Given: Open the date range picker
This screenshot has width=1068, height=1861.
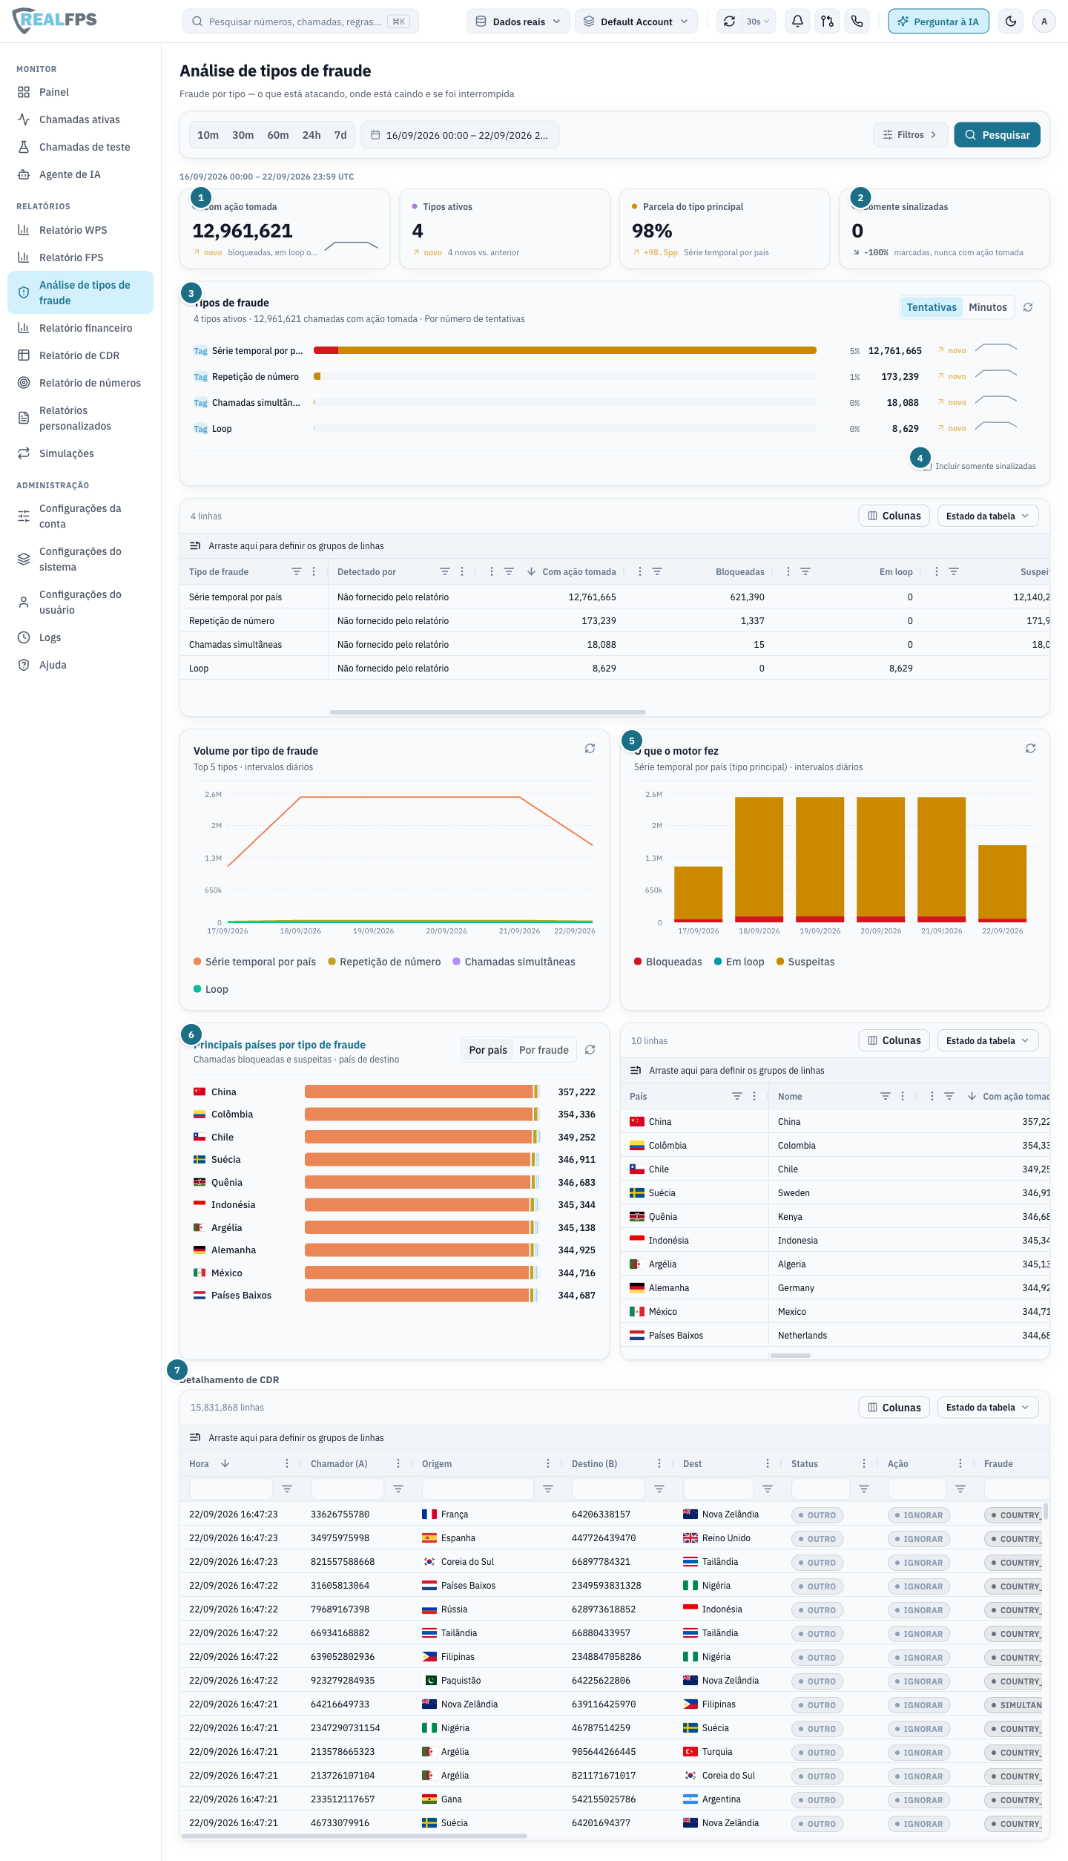Looking at the screenshot, I should 460,135.
